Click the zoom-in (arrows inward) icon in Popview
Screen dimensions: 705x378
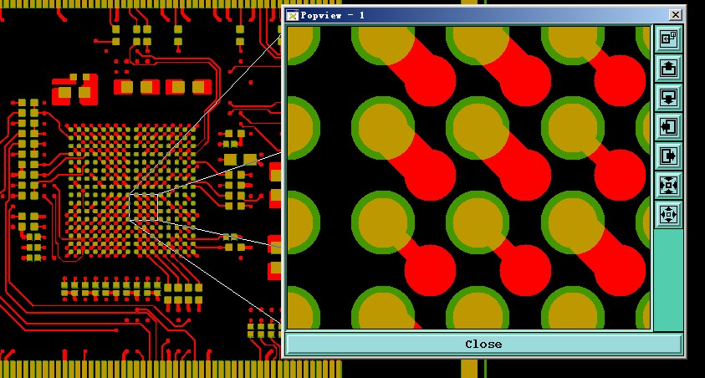click(x=668, y=185)
